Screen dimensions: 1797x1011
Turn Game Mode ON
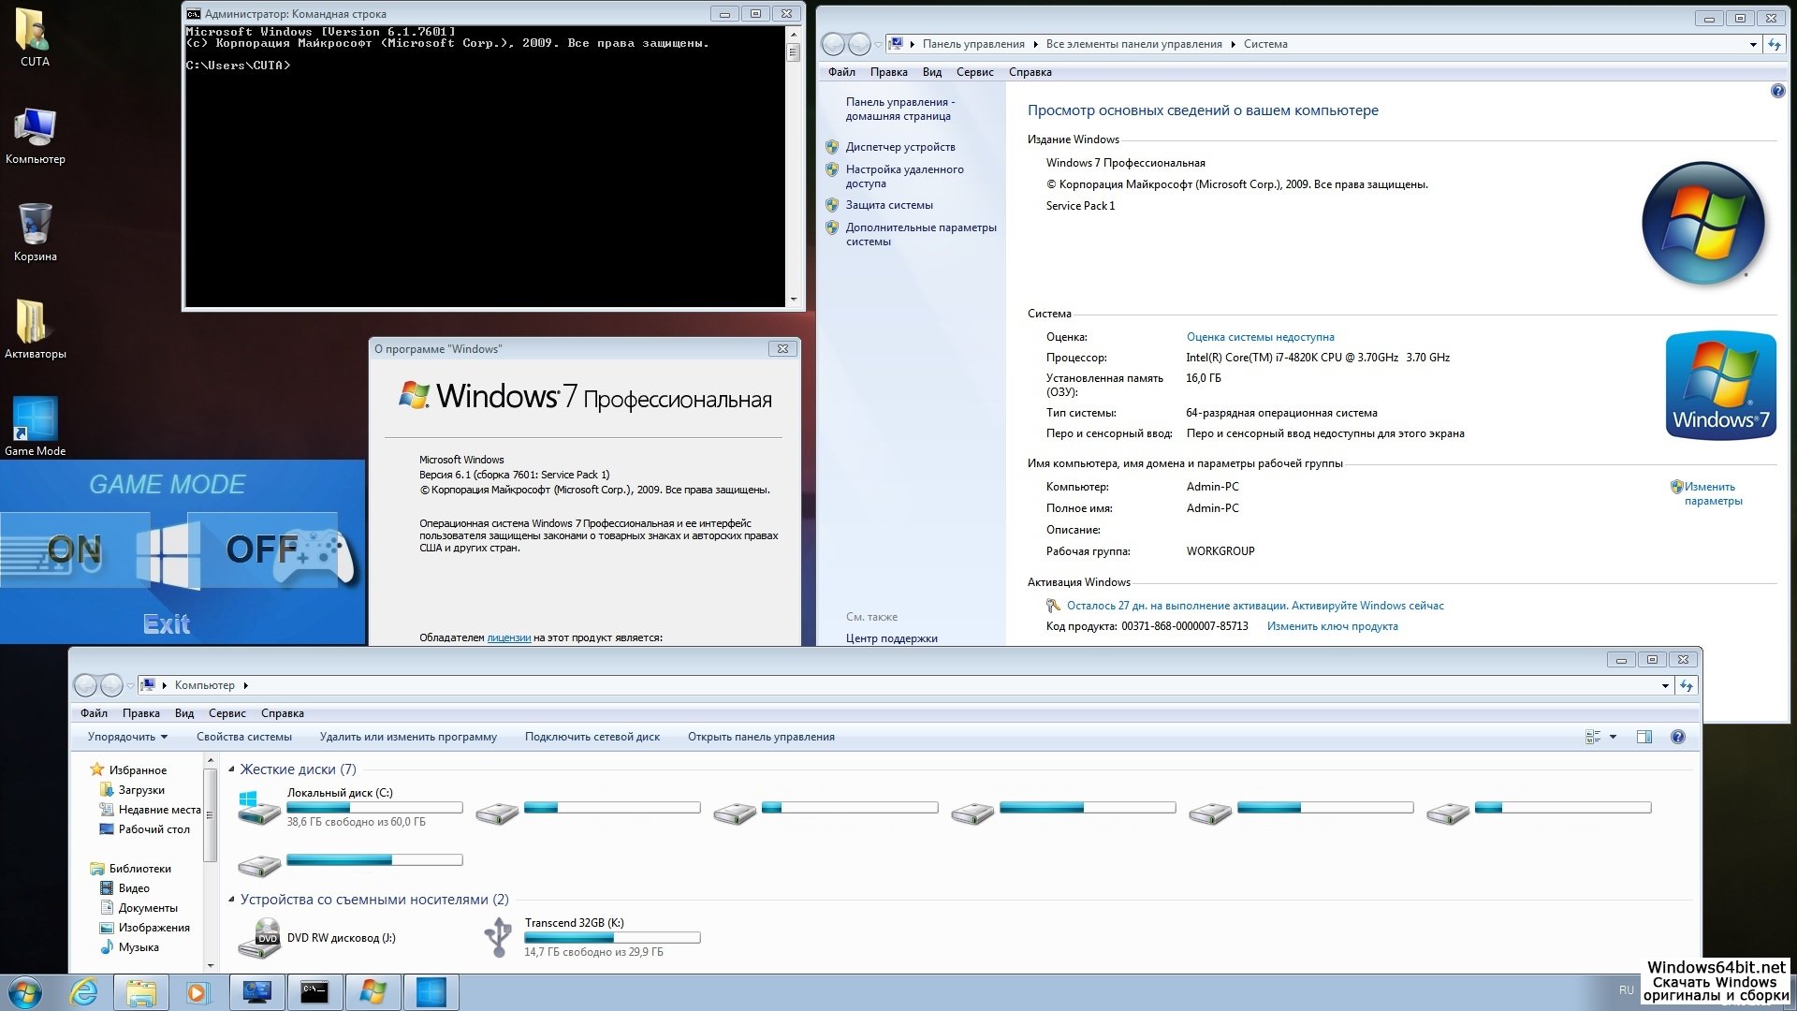point(75,549)
